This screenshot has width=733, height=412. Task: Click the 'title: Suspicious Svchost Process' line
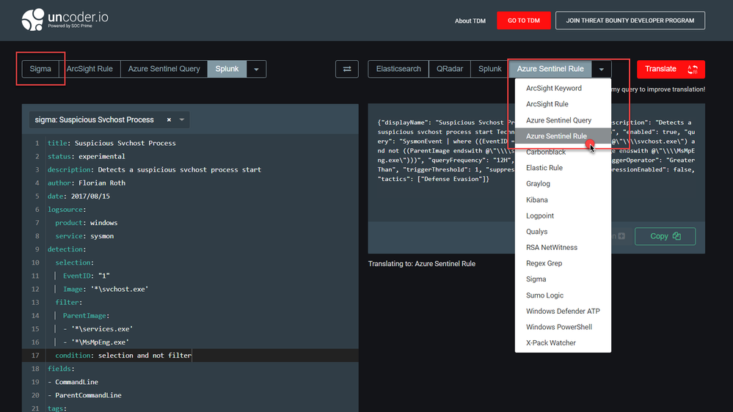point(112,144)
